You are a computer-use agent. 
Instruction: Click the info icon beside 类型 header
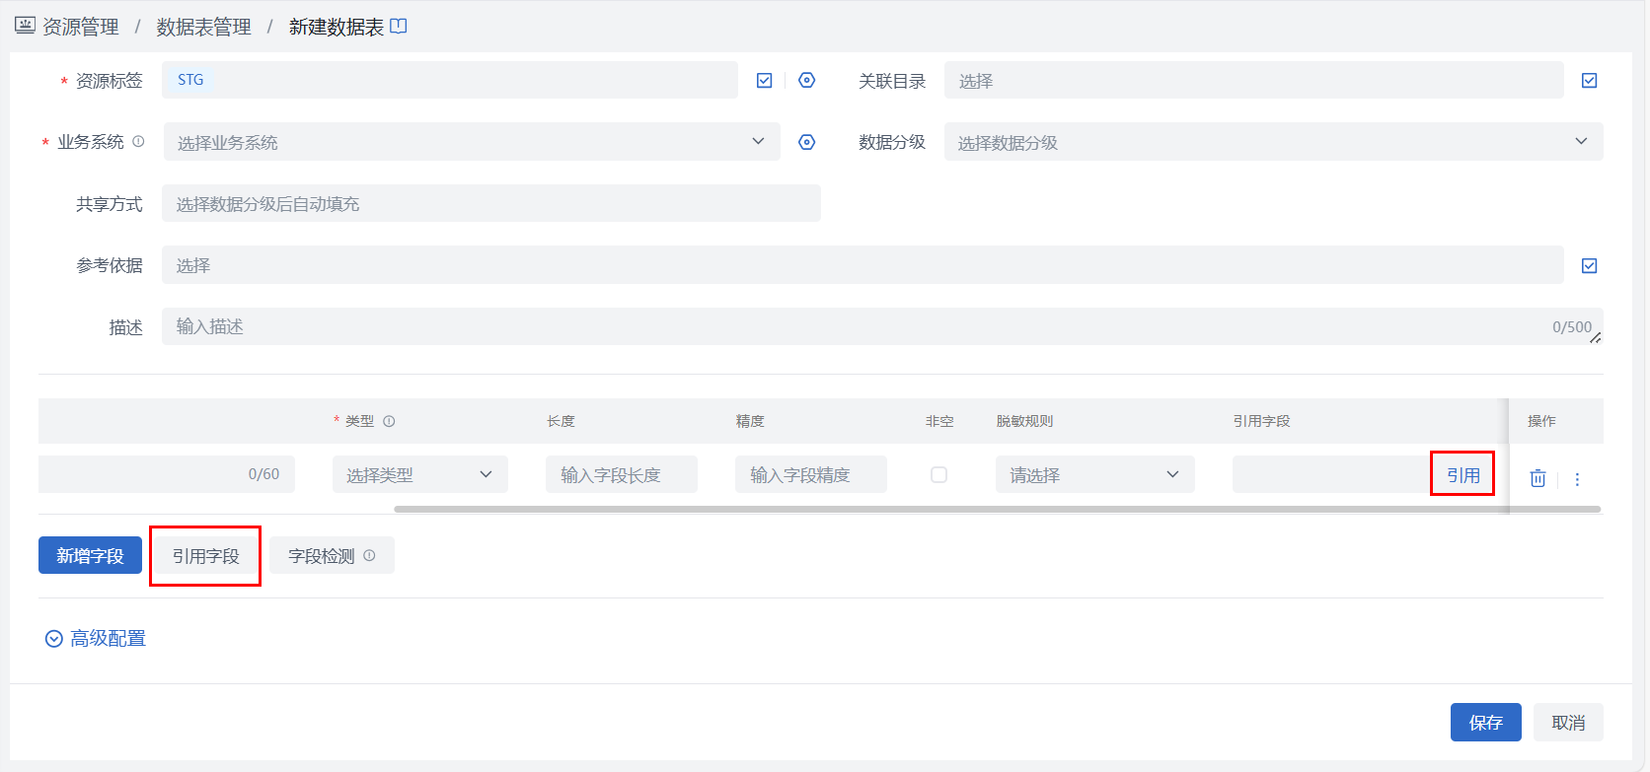[x=389, y=421]
